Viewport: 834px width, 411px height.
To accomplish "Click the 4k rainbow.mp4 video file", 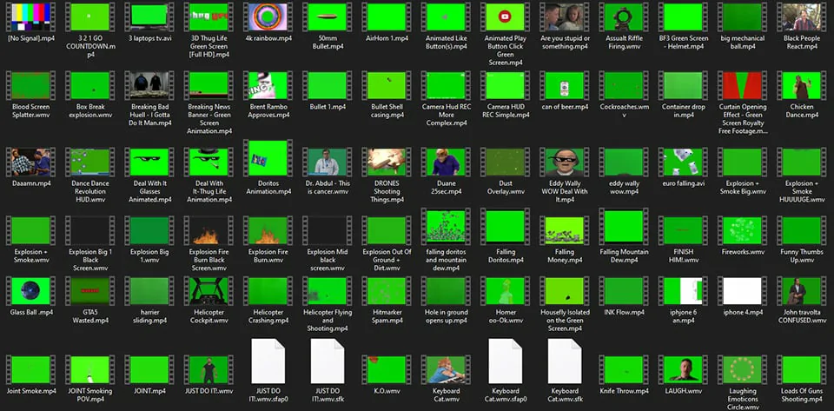I will [x=268, y=17].
